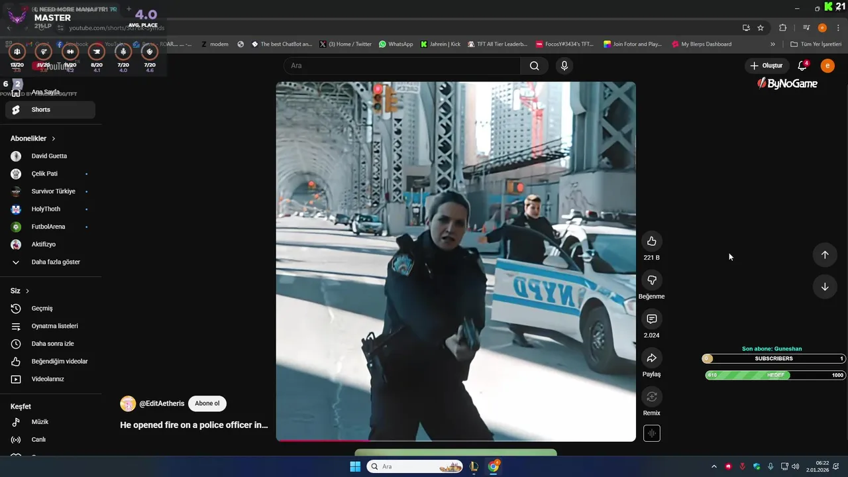Click the dislike thumbs-down icon
The image size is (848, 477).
[651, 280]
